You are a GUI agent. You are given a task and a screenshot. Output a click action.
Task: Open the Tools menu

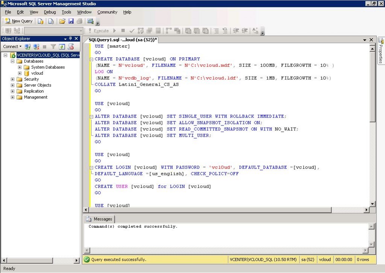click(66, 12)
